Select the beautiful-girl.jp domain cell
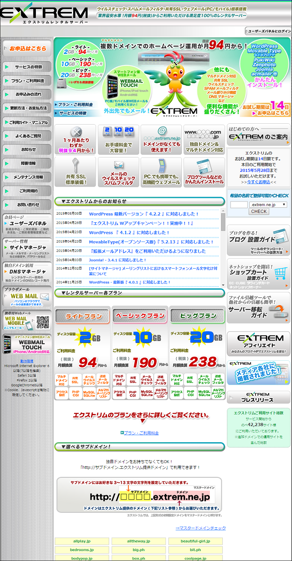The height and width of the screenshot is (561, 292). (x=195, y=541)
